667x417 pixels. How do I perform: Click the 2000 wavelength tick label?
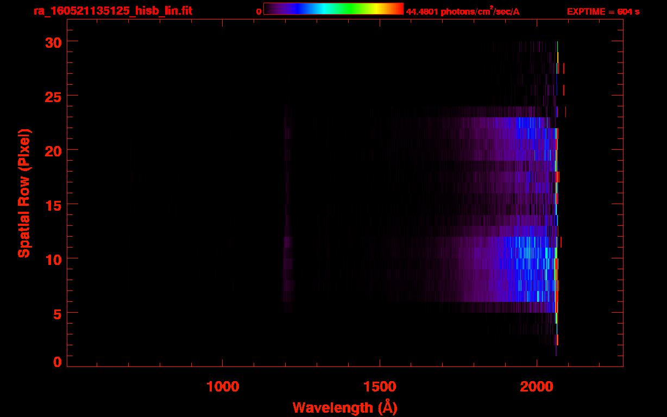[x=537, y=387]
